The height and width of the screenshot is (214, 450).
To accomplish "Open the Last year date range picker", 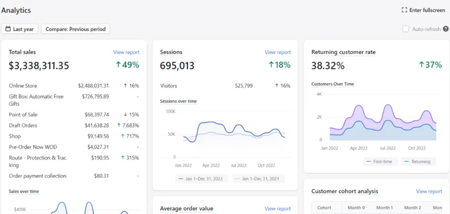I will coord(20,29).
